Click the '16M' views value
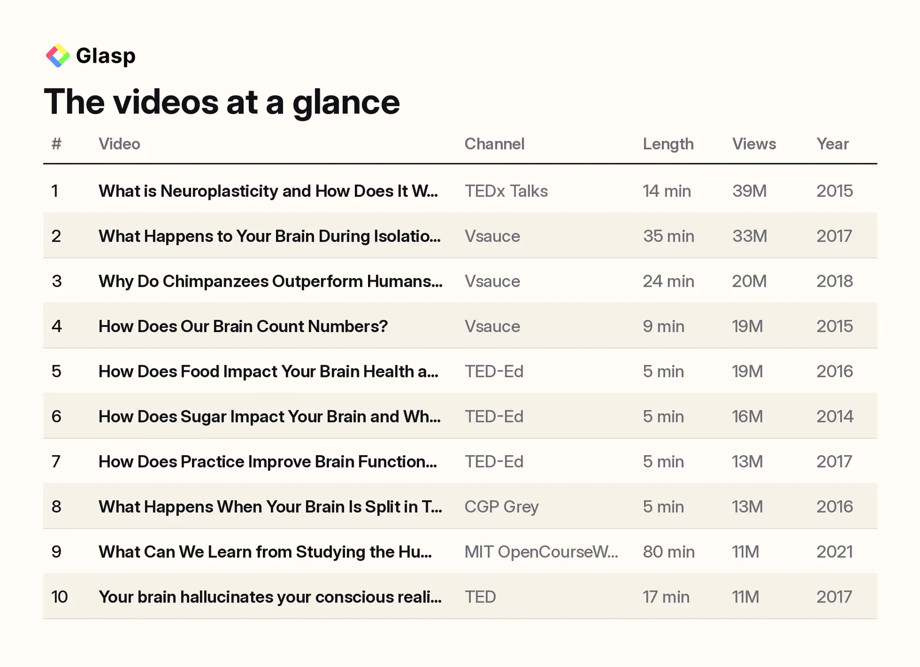 pos(747,417)
